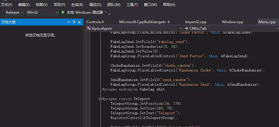Open the Apocalypse project scope dropdown

click(134, 28)
